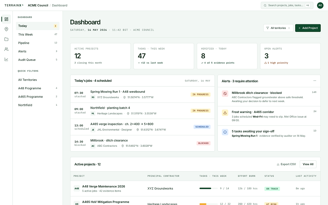Screen dimensions: 328x205
Task: Click the Add Project button
Action: tap(308, 28)
